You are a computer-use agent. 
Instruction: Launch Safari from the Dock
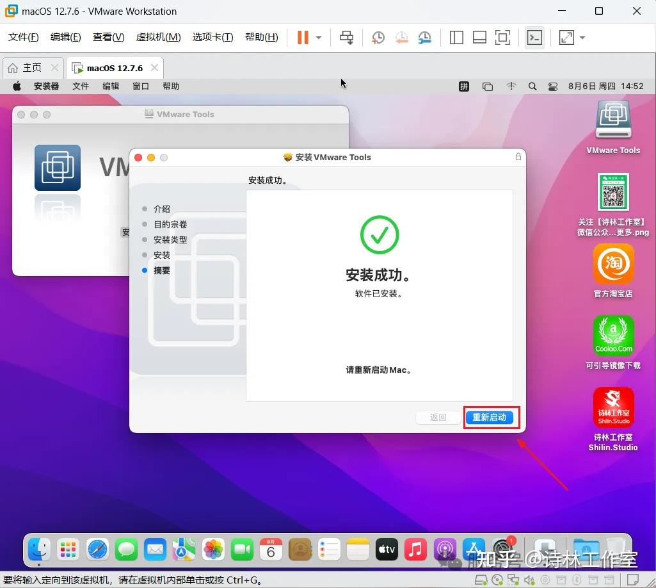[x=97, y=549]
